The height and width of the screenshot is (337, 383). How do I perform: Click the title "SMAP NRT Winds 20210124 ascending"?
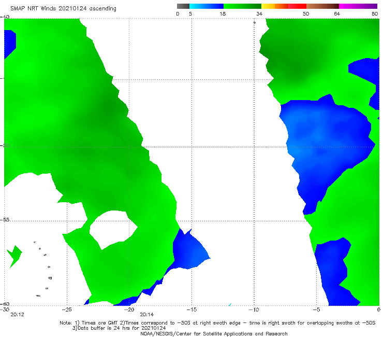[x=63, y=9]
